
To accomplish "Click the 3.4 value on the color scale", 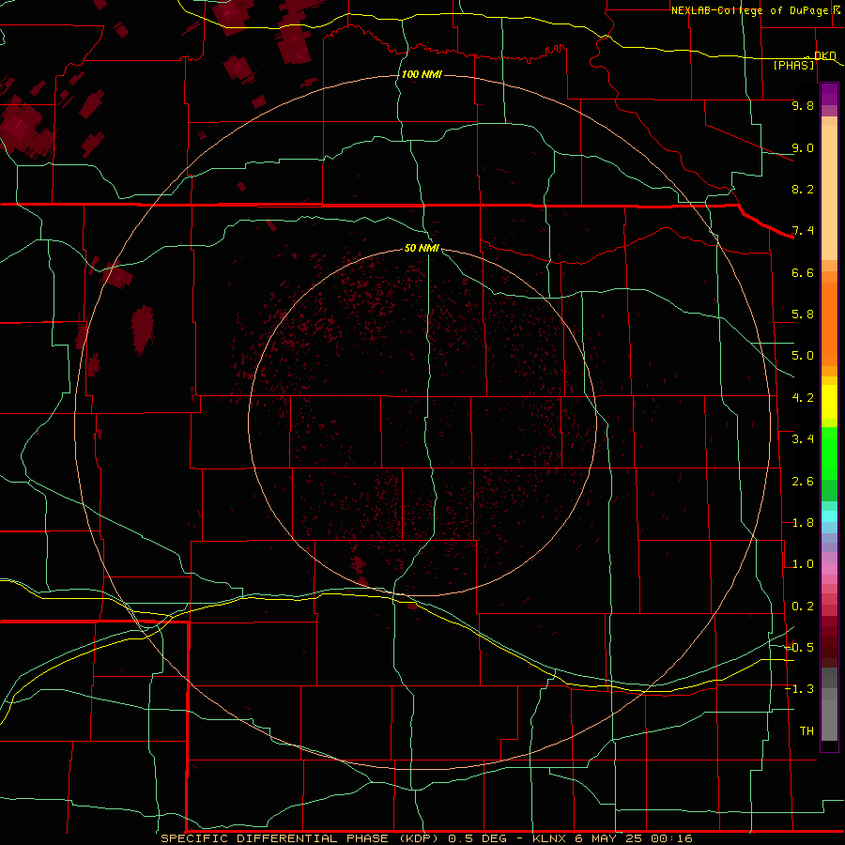I will tap(803, 439).
